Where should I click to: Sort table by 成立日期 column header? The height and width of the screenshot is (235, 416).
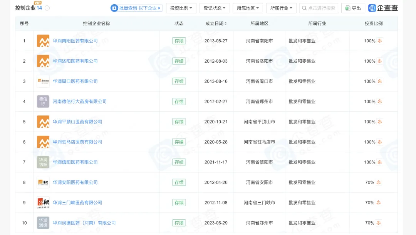[x=216, y=23]
